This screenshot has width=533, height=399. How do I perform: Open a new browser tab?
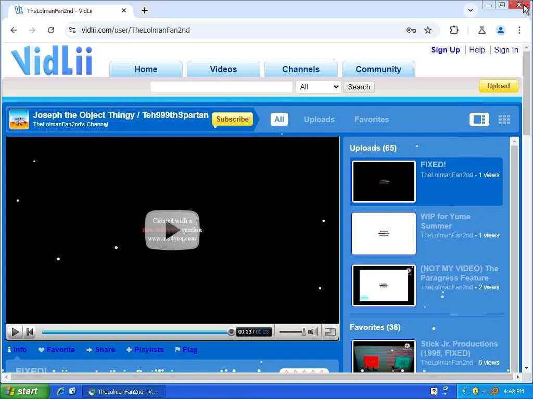coord(145,10)
